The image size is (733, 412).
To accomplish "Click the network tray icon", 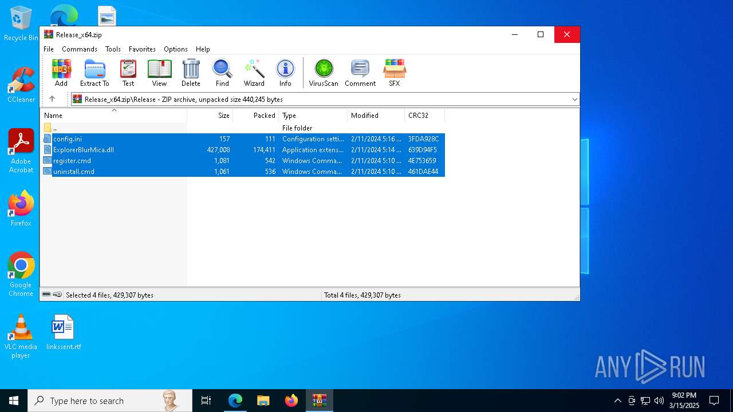I will (645, 401).
